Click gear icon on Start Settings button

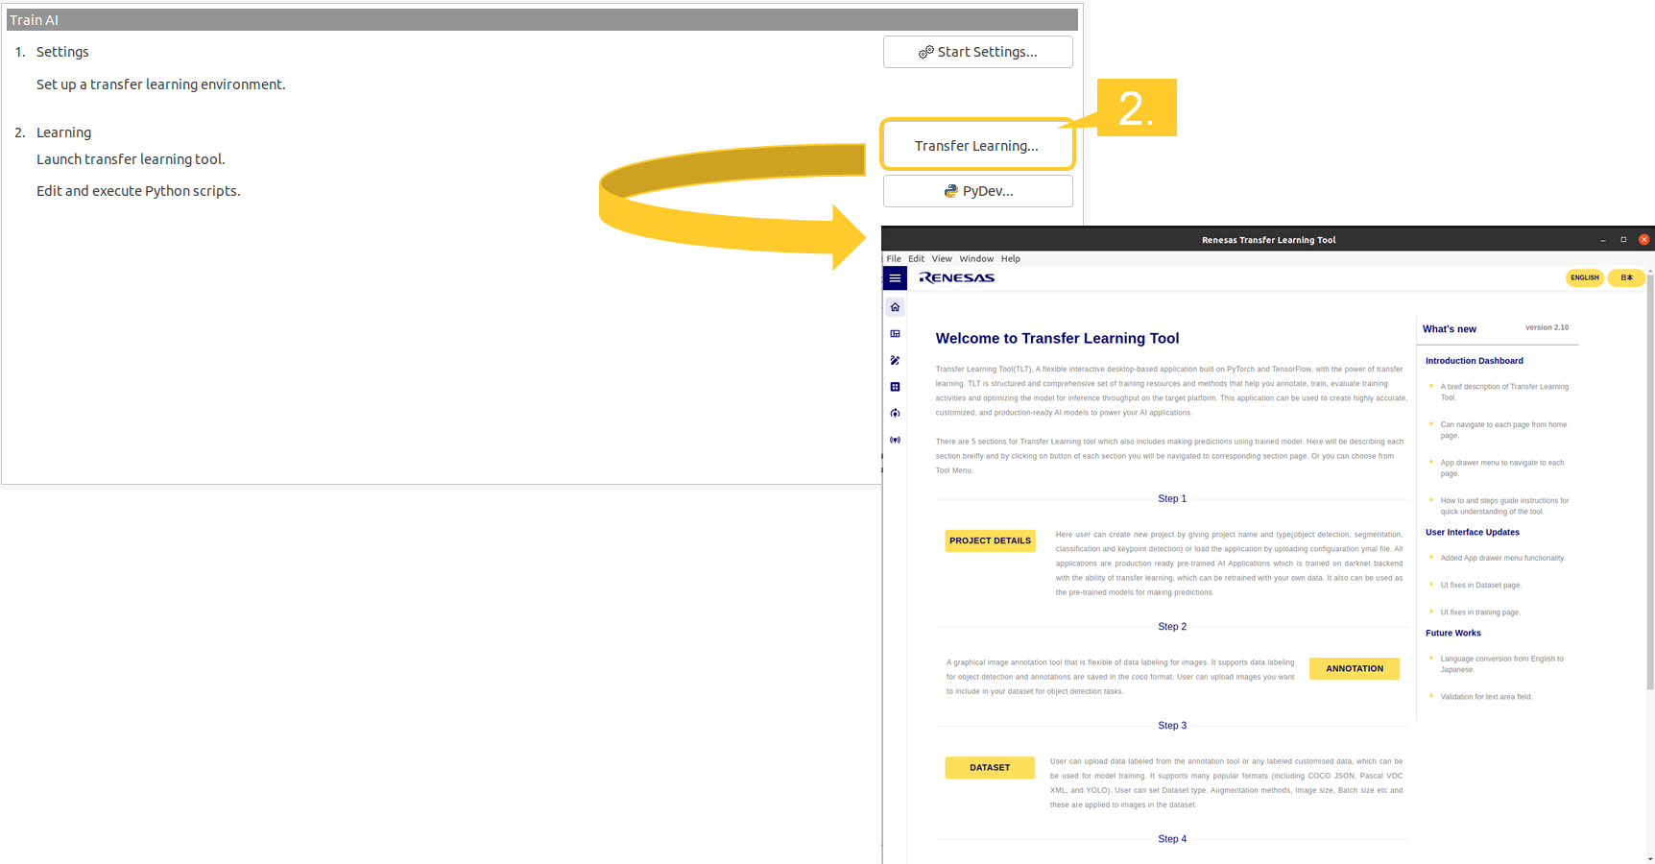click(x=925, y=52)
